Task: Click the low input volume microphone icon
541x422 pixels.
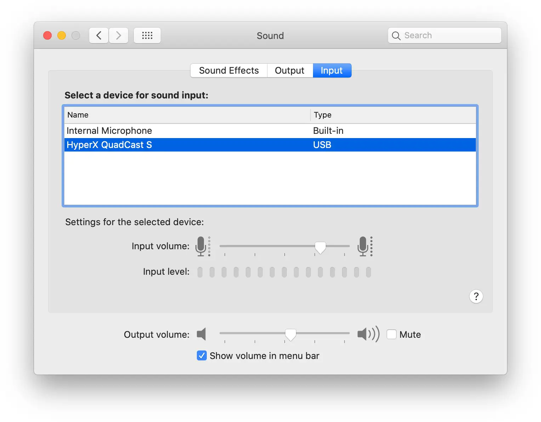Action: [201, 246]
